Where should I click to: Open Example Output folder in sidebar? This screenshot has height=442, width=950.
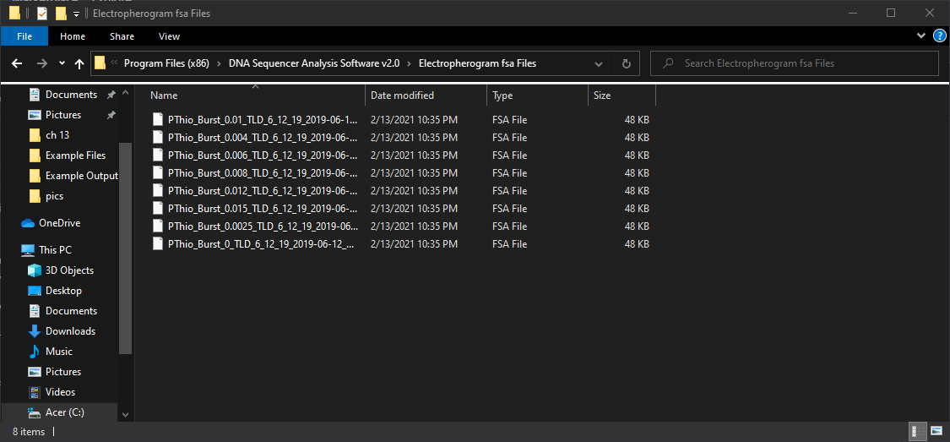tap(81, 176)
